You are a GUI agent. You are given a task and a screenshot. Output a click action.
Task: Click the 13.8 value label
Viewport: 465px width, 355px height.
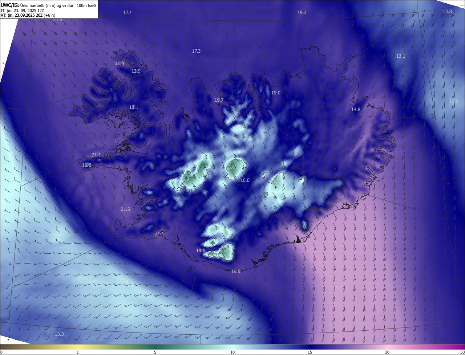coord(447,11)
